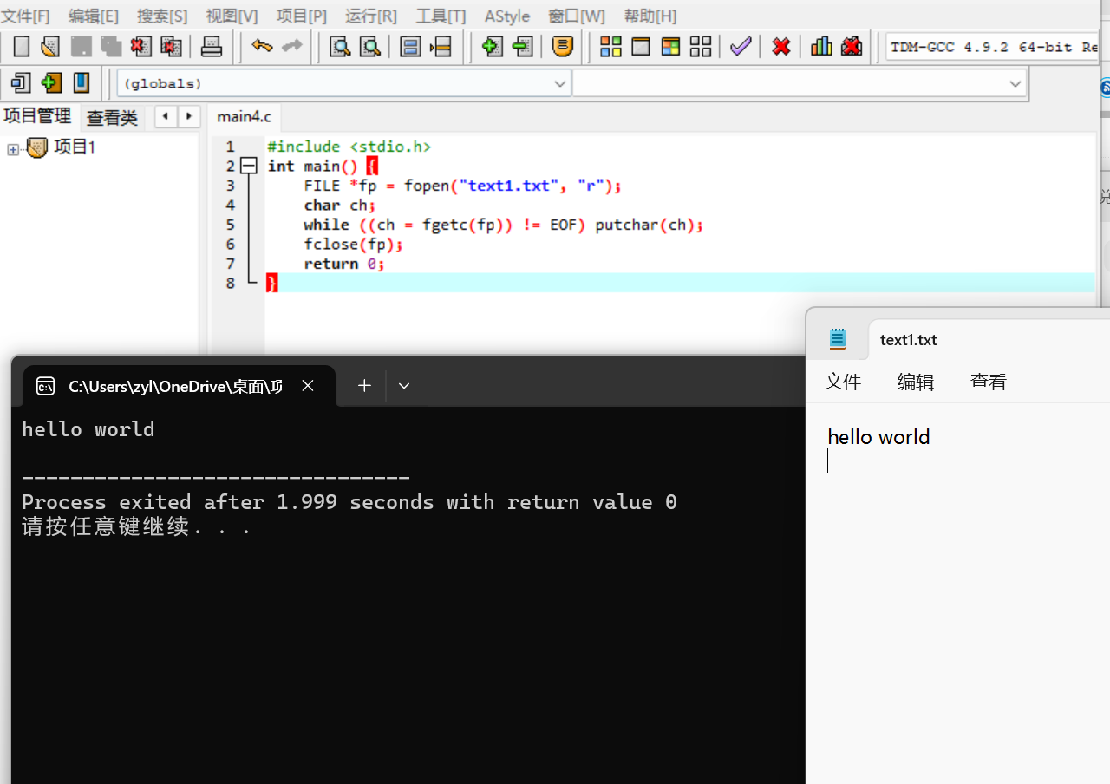1110x784 pixels.
Task: Open the 帮助[H] menu
Action: [x=650, y=16]
